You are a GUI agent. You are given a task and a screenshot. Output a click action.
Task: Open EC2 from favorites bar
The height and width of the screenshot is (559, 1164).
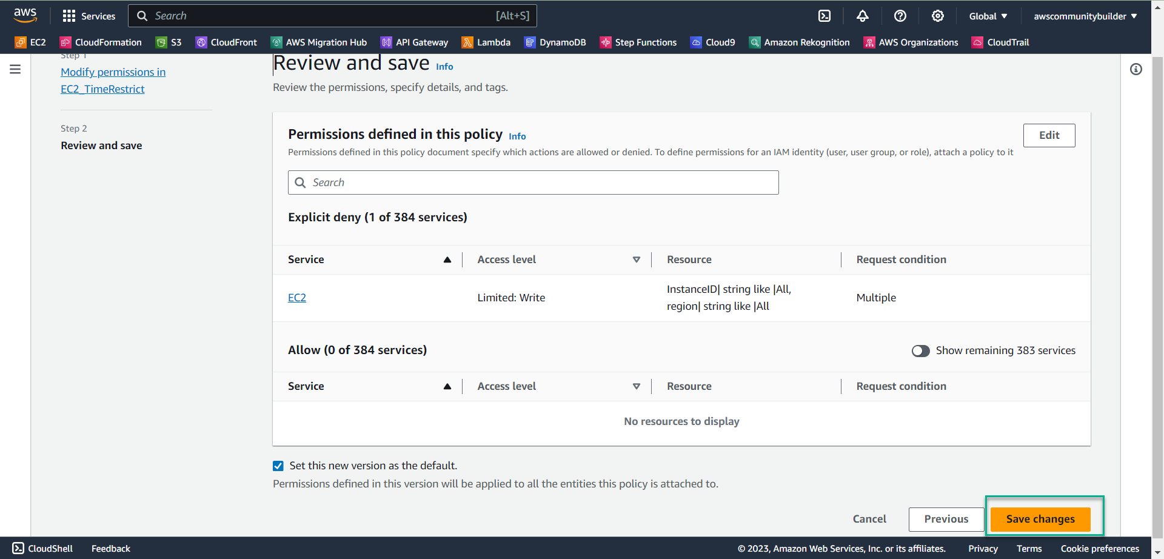point(30,42)
